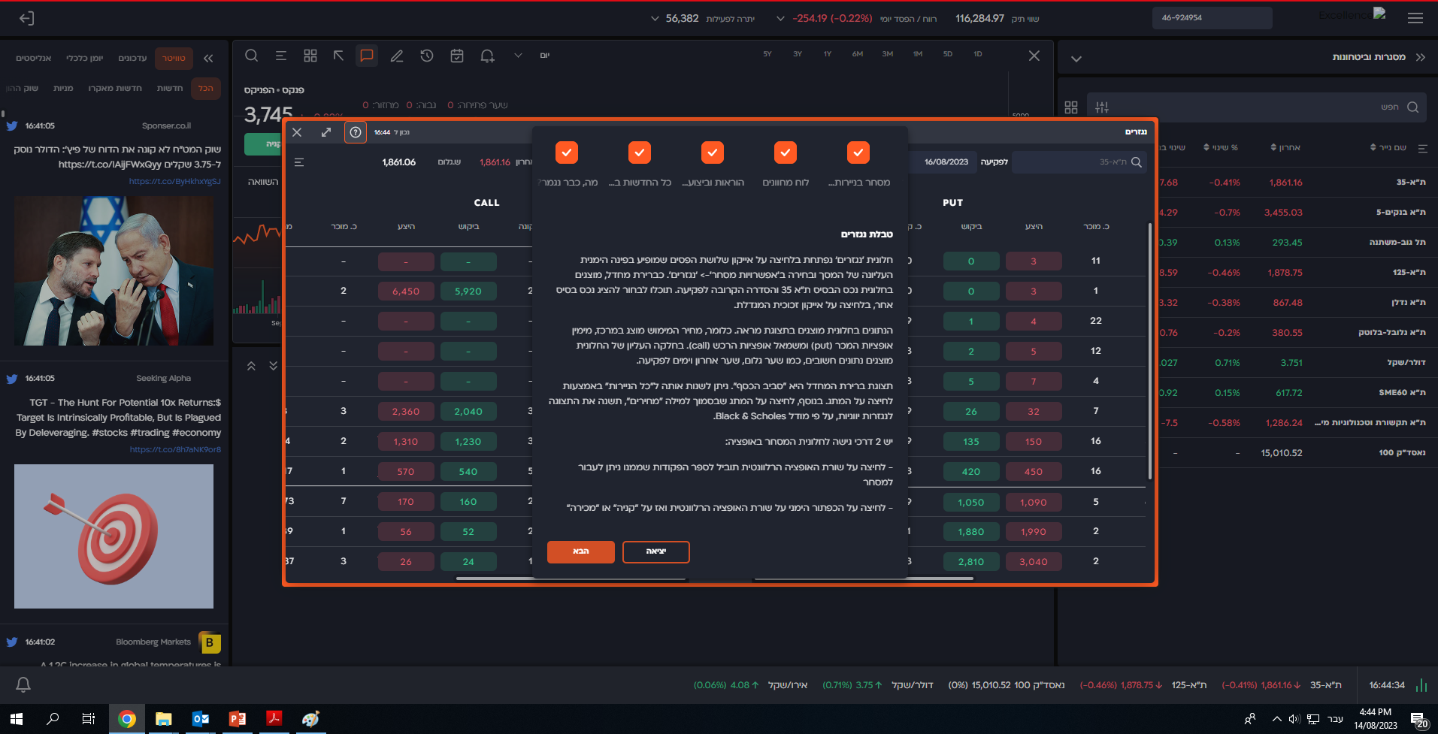Open the history clock icon
The image size is (1438, 734).
[427, 56]
